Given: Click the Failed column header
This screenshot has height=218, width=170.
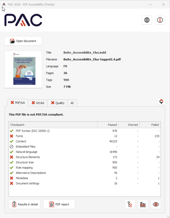Looking at the screenshot, I should coord(155,125).
